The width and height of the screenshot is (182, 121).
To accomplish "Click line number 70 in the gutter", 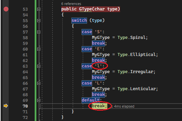I will click(25, 106).
